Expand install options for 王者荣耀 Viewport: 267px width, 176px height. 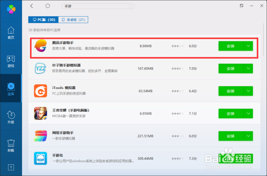point(248,113)
